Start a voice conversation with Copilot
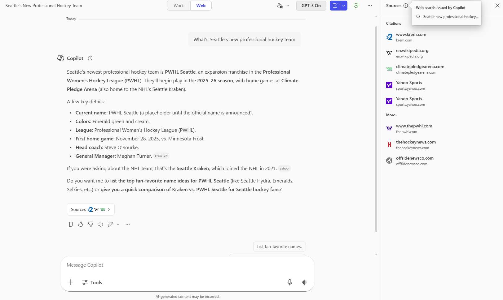The width and height of the screenshot is (503, 300). point(304,282)
